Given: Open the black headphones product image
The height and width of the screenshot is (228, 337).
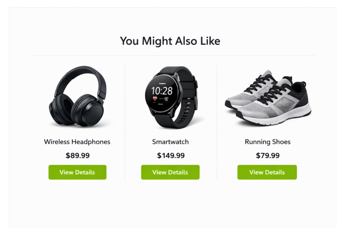Looking at the screenshot, I should (78, 96).
